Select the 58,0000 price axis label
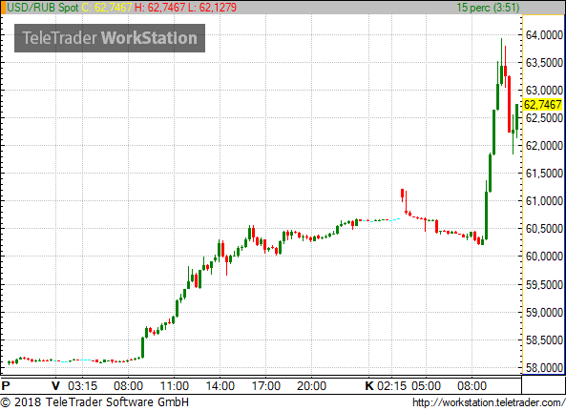The width and height of the screenshot is (566, 411). (x=544, y=368)
